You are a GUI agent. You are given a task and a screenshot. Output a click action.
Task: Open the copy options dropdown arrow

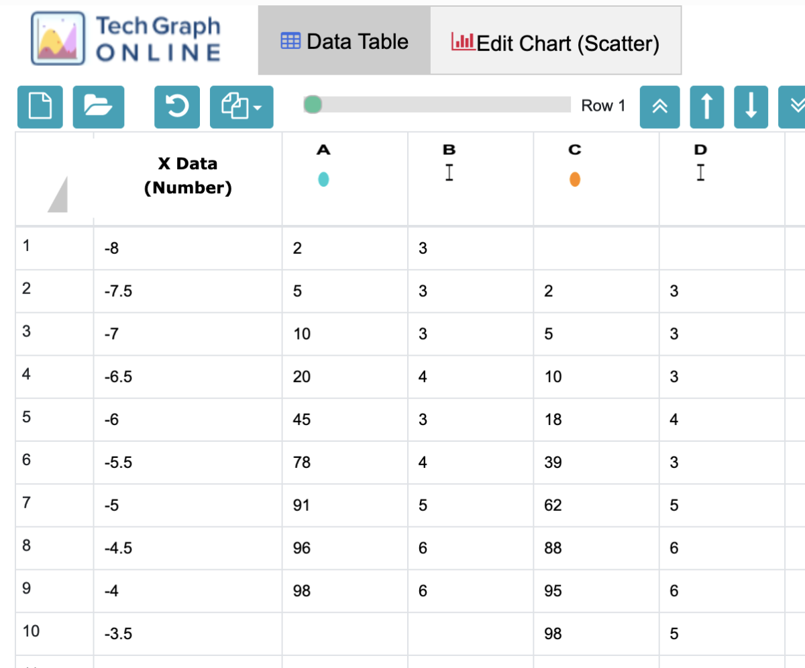point(257,107)
